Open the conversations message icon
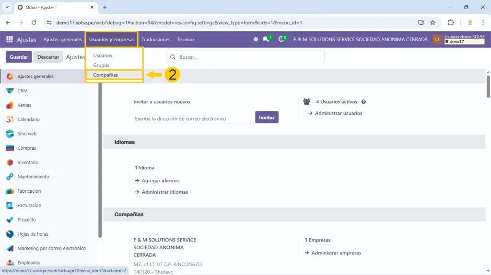This screenshot has height=275, width=491. (x=266, y=40)
